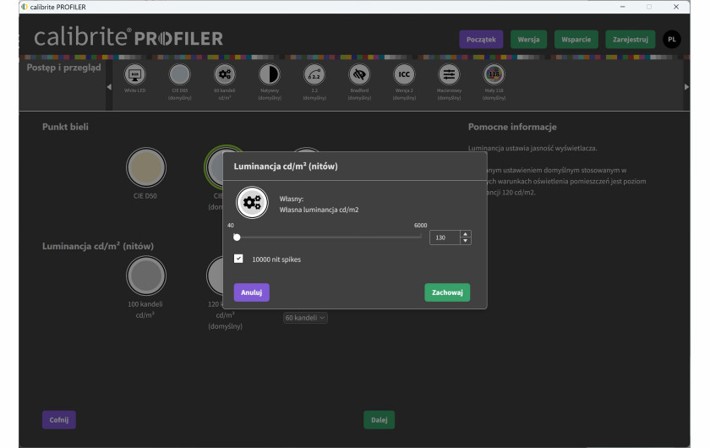Minimize the calibrite PROFILER window
The height and width of the screenshot is (448, 710).
[x=623, y=7]
